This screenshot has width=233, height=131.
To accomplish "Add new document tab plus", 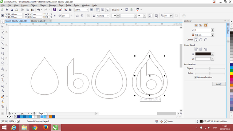I will tap(51, 21).
